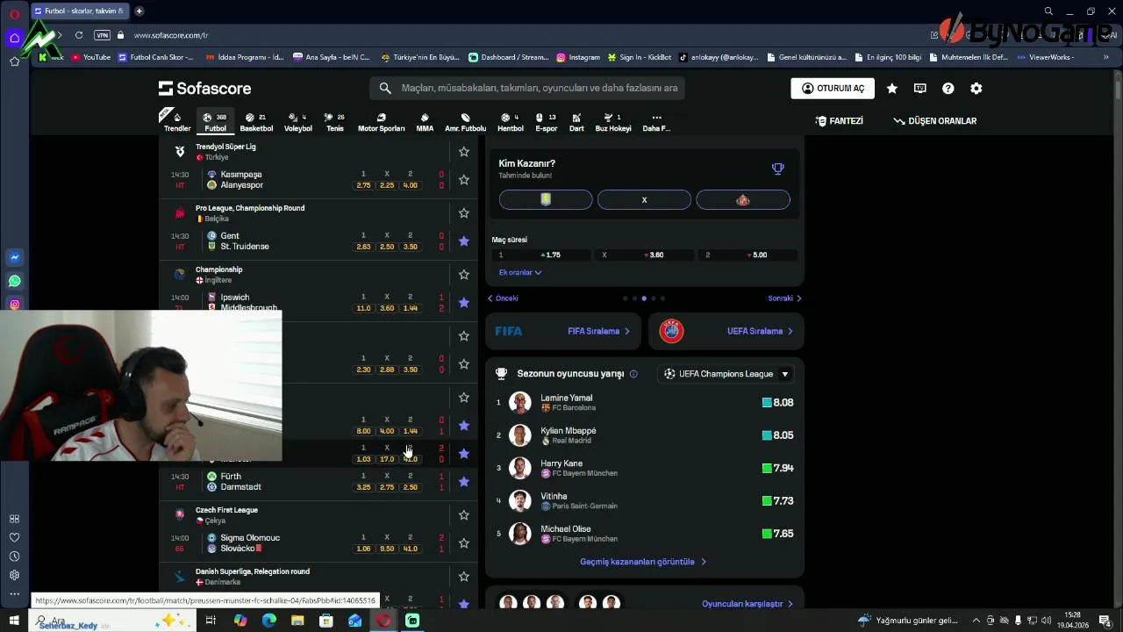Open Lamine Yamal player row

[645, 403]
